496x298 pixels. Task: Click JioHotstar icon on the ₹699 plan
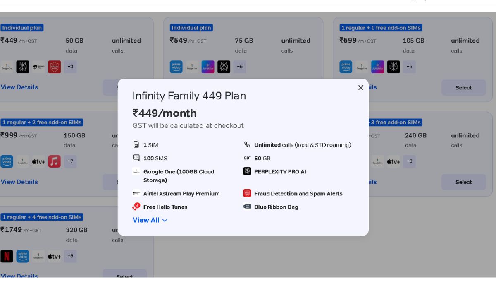pyautogui.click(x=377, y=67)
